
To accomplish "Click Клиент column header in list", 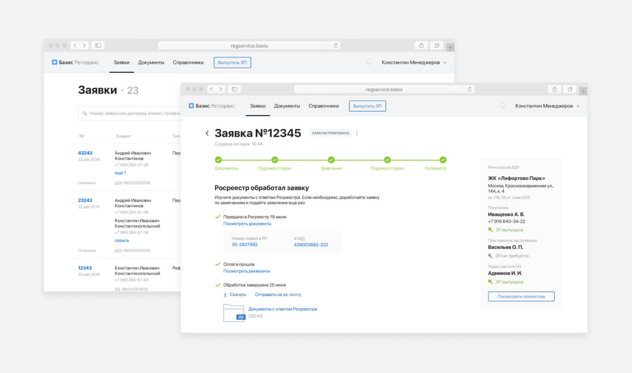I will point(123,136).
